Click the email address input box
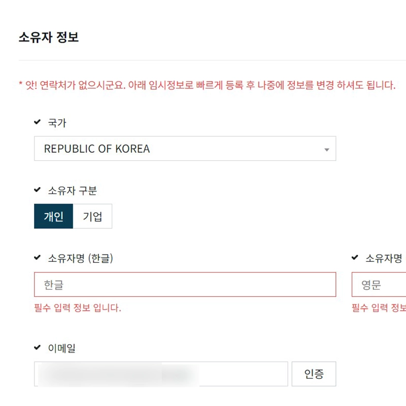 161,374
